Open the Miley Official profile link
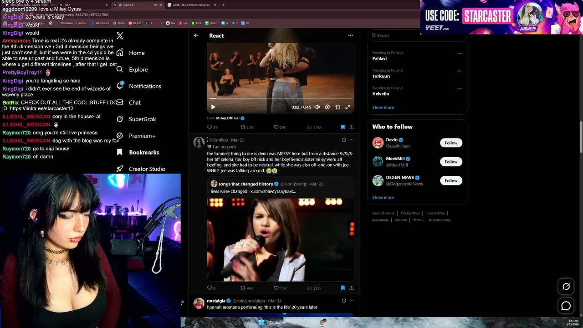 click(228, 118)
